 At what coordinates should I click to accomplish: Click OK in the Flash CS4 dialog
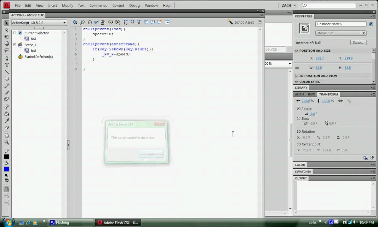click(151, 154)
